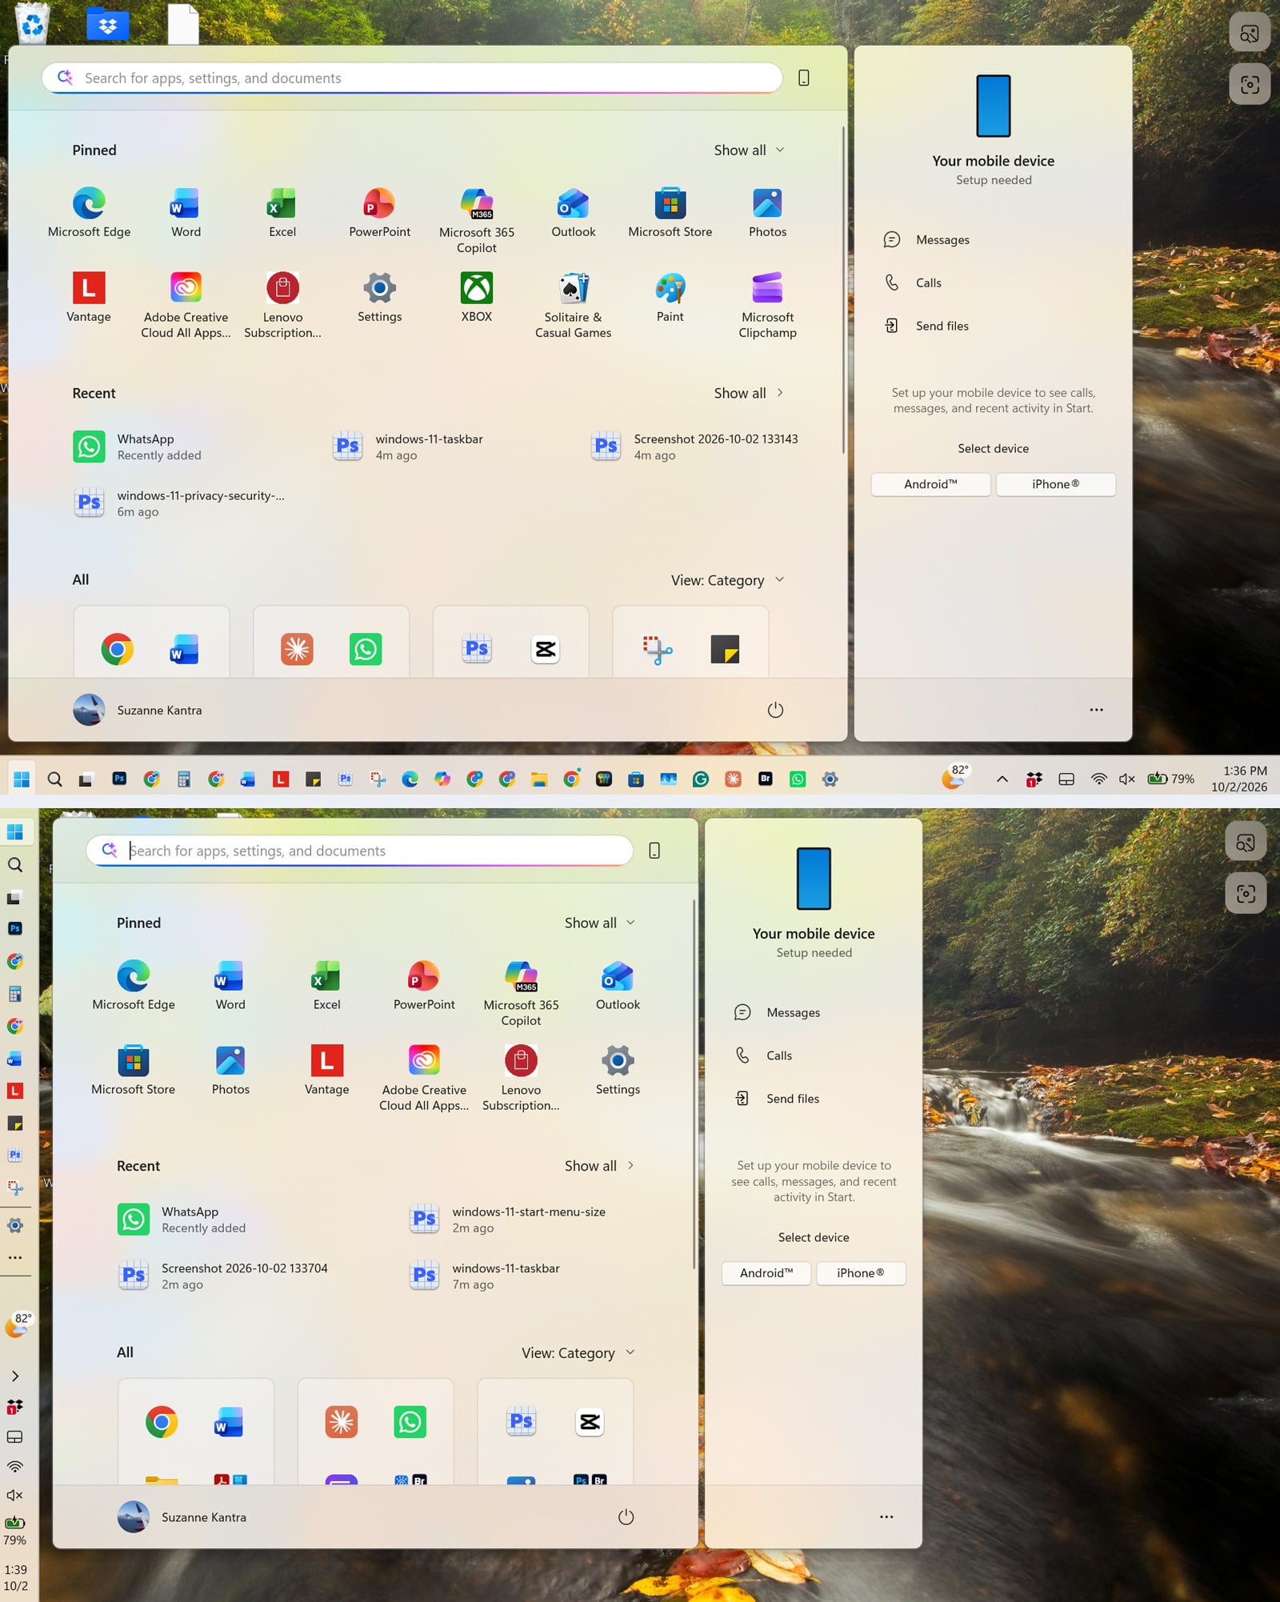1280x1602 pixels.
Task: Click the search box in the upper Start menu
Action: coord(412,78)
